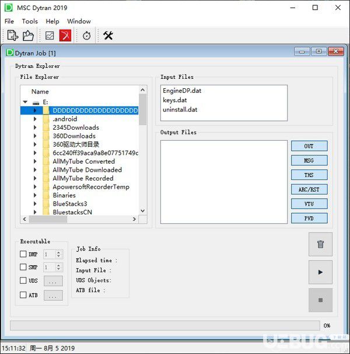Screen dimensions: 350x354
Task: Click scroll down arrow in file explorer
Action: click(142, 211)
